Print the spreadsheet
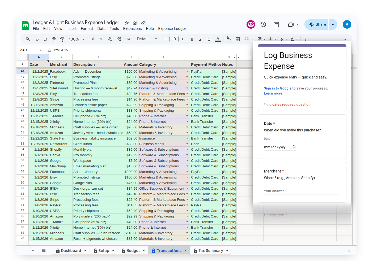The width and height of the screenshot is (373, 261). point(54,39)
